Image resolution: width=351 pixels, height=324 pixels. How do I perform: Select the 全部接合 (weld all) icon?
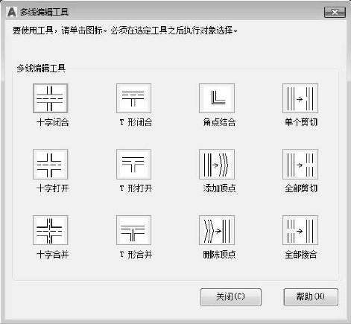[x=300, y=230]
